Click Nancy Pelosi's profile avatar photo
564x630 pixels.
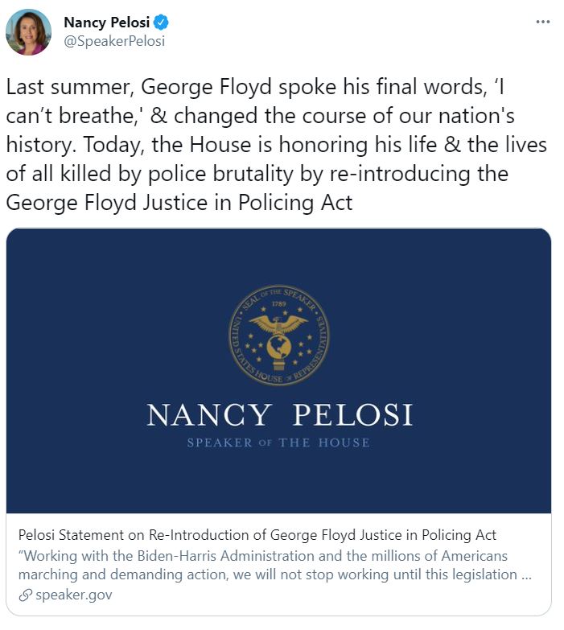(28, 32)
